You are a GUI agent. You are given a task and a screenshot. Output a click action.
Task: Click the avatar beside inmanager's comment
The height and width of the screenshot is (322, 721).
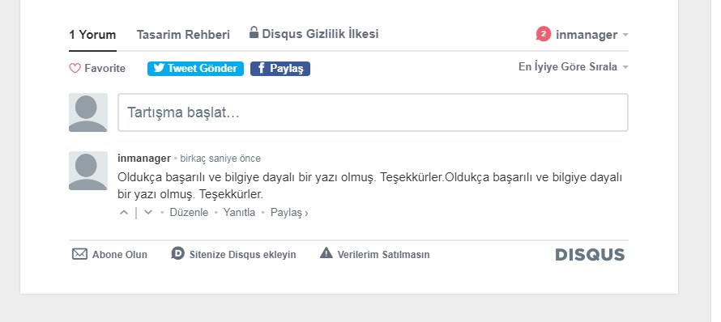click(88, 171)
